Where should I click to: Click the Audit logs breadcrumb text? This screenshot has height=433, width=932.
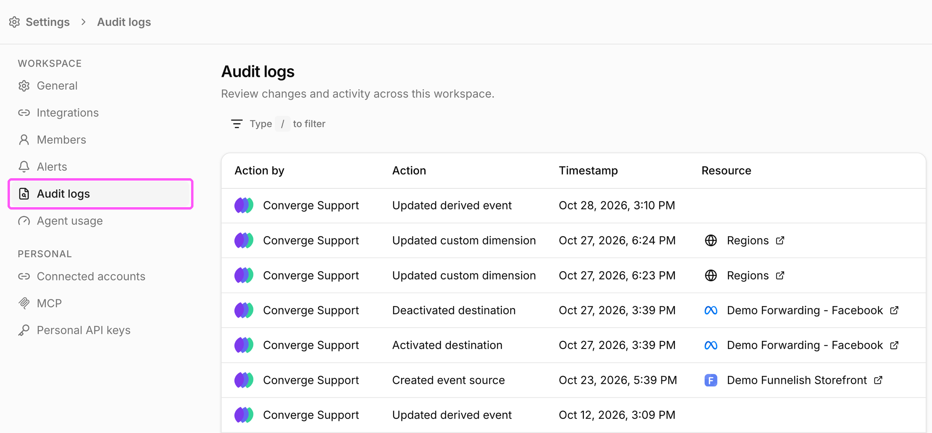(124, 22)
